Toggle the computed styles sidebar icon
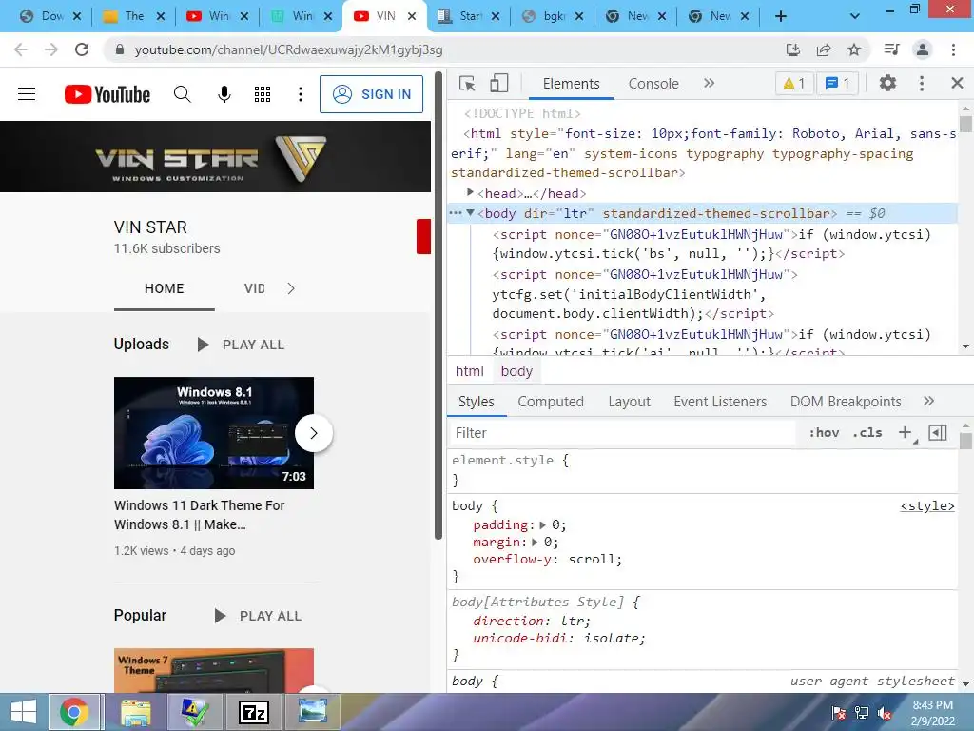 (x=937, y=433)
